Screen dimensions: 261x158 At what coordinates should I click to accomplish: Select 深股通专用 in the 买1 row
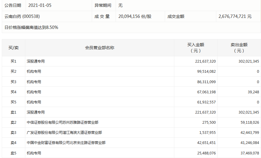point(35,61)
